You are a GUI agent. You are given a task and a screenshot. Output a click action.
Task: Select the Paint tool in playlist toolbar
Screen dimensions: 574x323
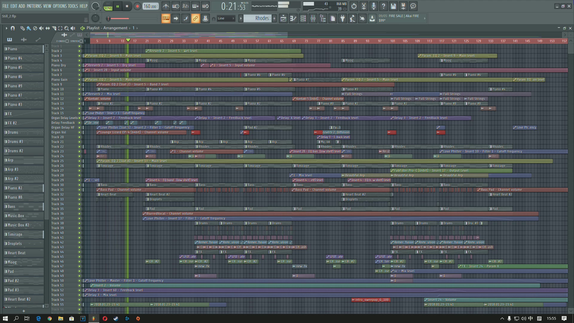pyautogui.click(x=29, y=28)
